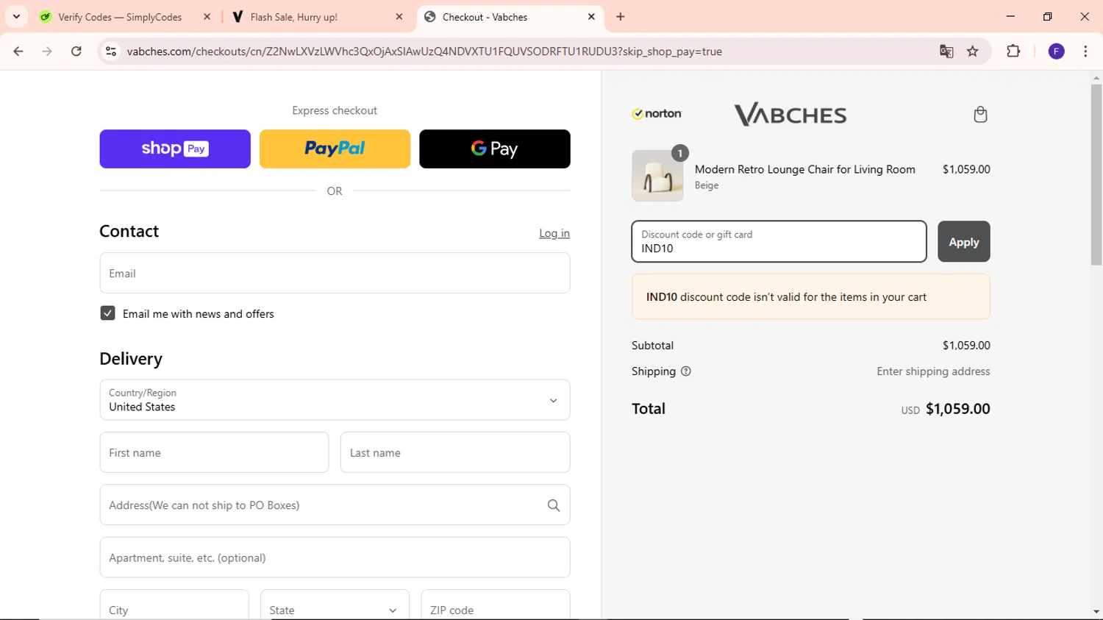The image size is (1103, 620).
Task: Open a new browser tab
Action: click(621, 17)
